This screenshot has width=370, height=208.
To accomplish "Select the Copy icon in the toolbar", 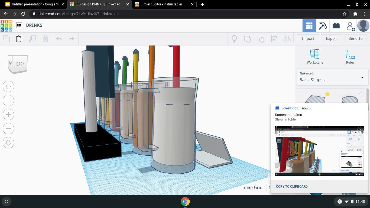I will [7, 38].
